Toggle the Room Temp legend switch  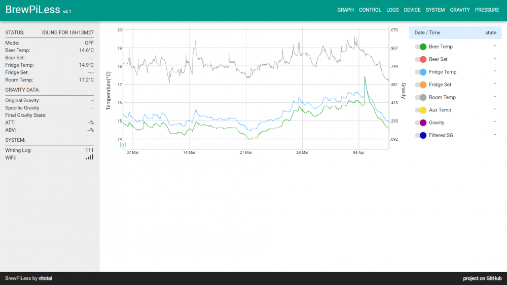(x=420, y=97)
